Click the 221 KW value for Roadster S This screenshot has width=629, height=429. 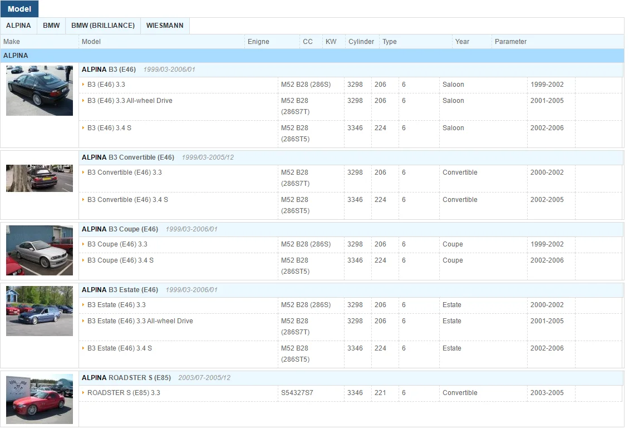[380, 393]
